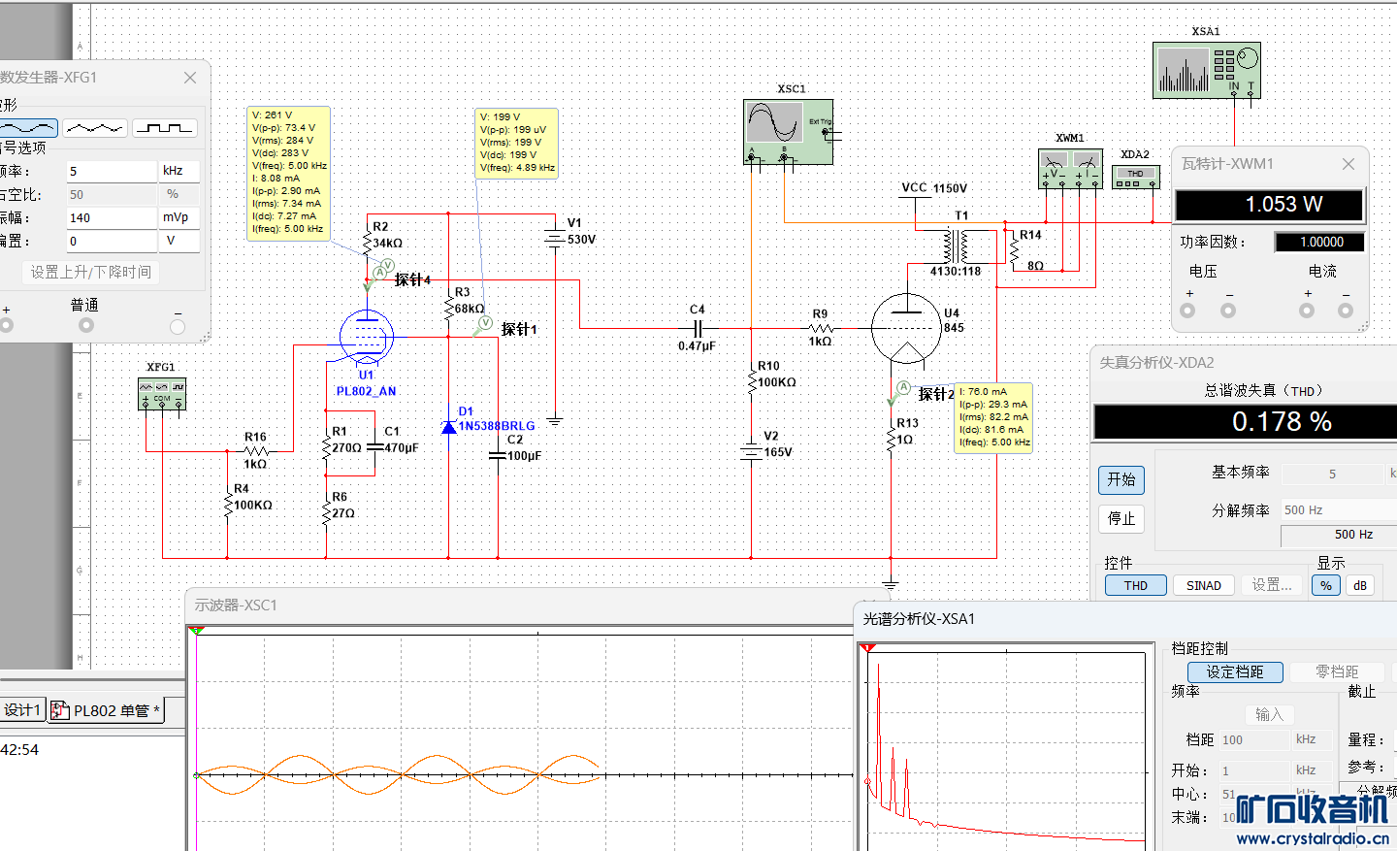Click the XFG1 function generator icon
The width and height of the screenshot is (1397, 851).
coord(161,394)
